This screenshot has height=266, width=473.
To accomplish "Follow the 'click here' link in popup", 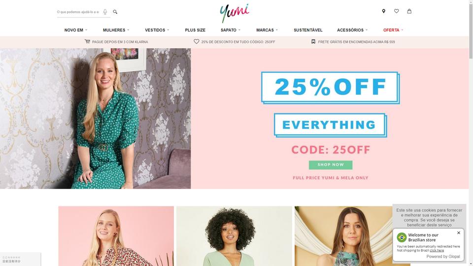I will [437, 250].
